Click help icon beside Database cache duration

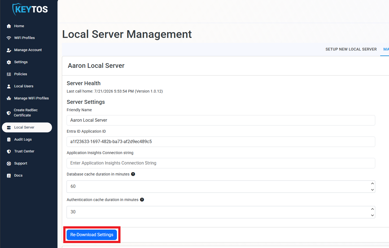(133, 174)
